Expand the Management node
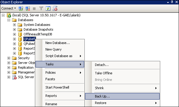The image size is (179, 107). coord(9,73)
